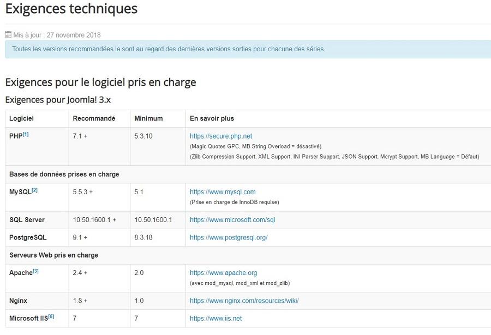Click the 'Microsoft IIS' row label

click(x=28, y=319)
